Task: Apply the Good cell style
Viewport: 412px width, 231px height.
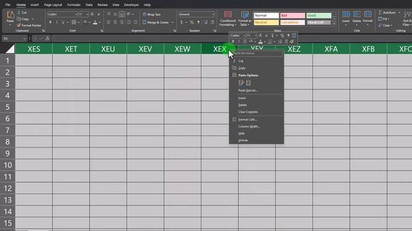Action: 319,15
